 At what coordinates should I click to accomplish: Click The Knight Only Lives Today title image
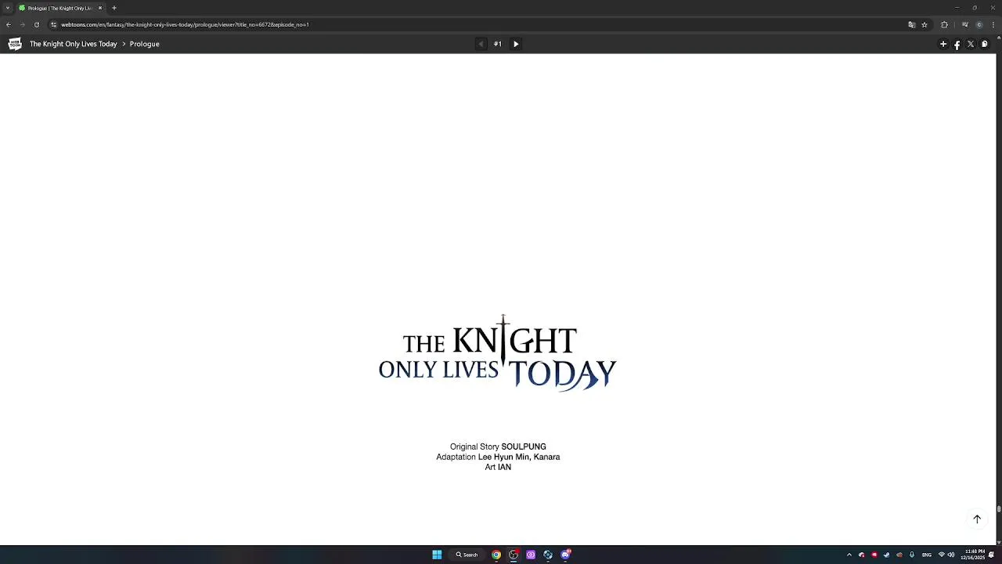[498, 352]
